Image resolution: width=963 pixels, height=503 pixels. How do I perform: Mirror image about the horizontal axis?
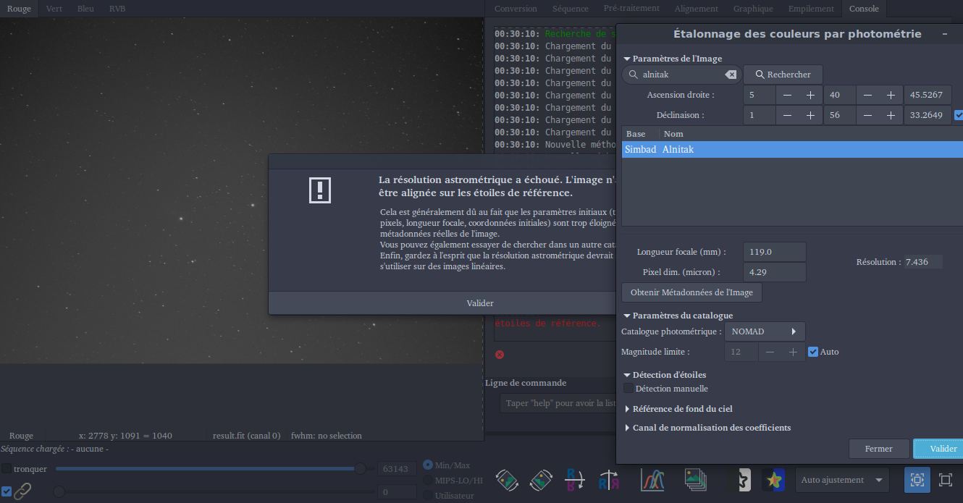click(576, 479)
